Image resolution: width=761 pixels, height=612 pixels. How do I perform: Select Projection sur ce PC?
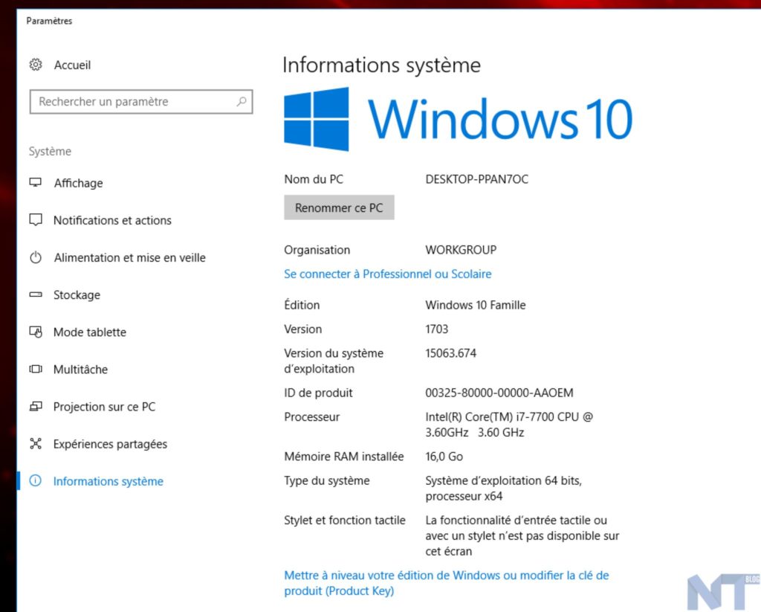[104, 407]
